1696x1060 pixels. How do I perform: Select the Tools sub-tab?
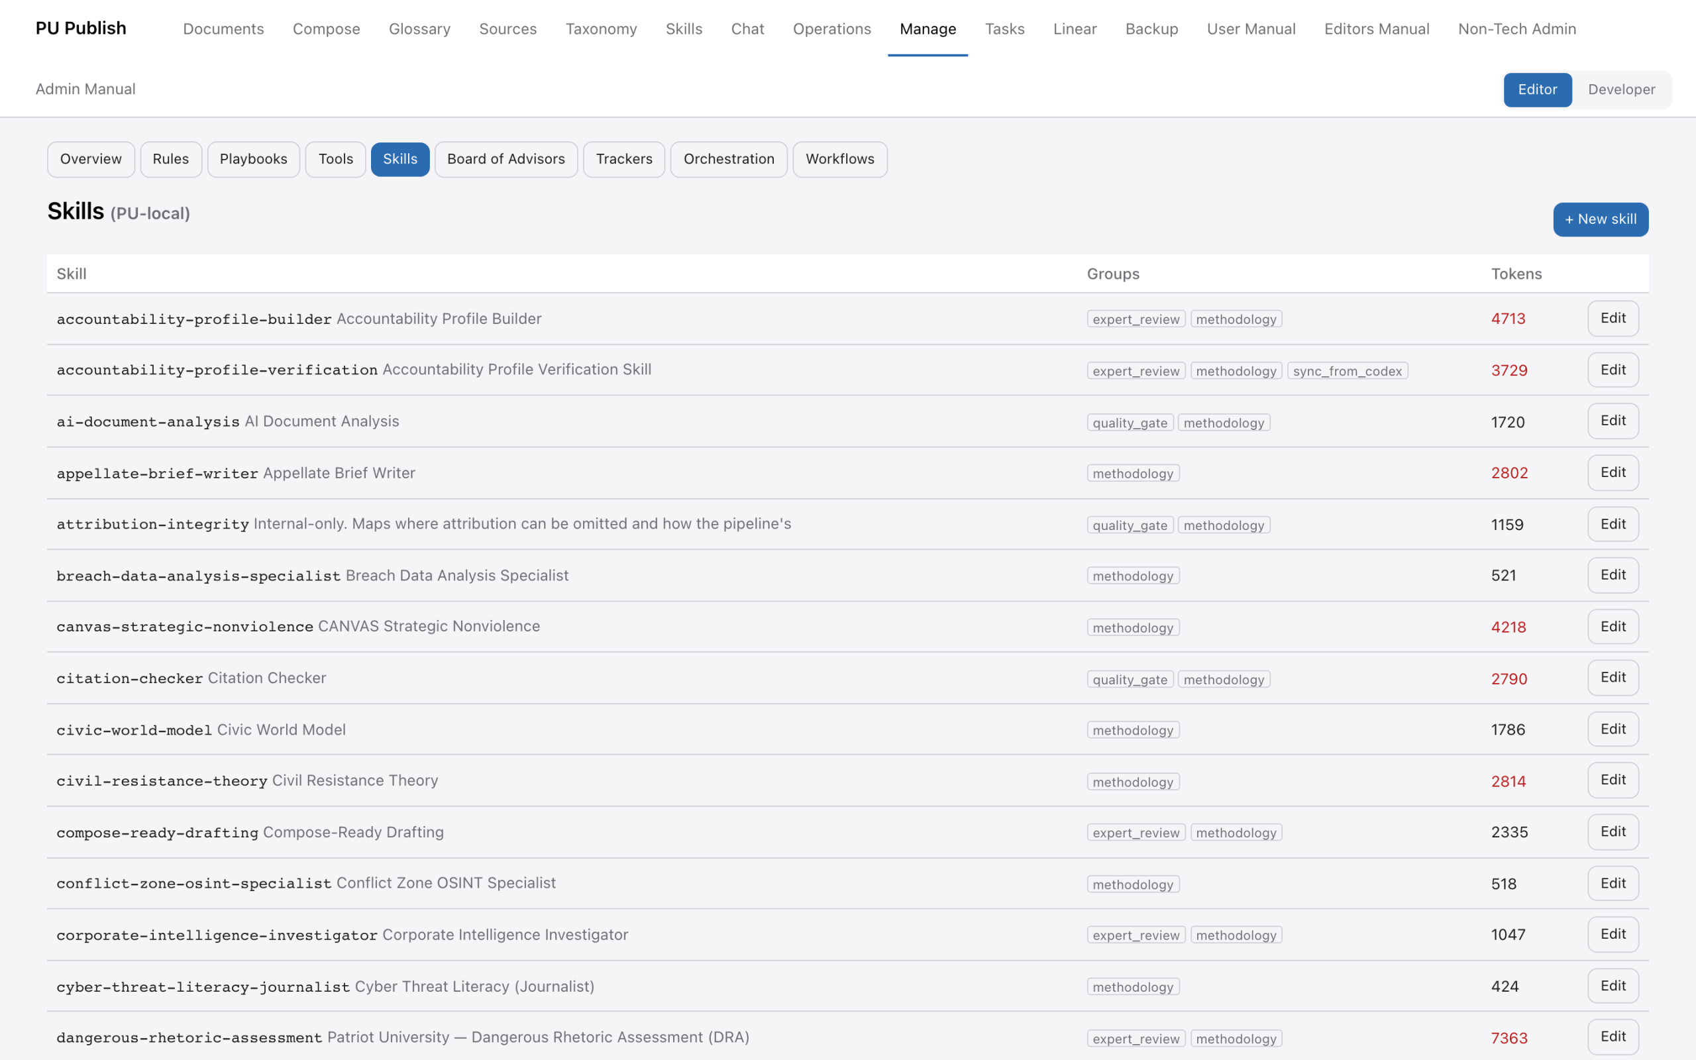point(336,159)
